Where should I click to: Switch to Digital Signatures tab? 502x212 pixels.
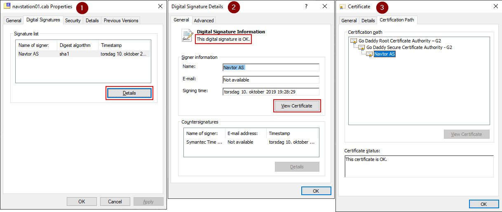43,20
